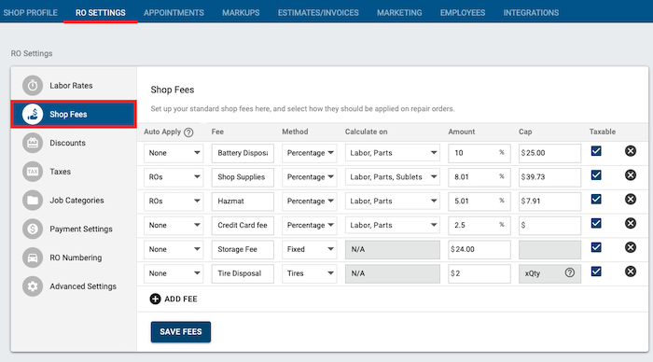Toggle Taxable for Credit Card fee
The height and width of the screenshot is (362, 653).
coord(596,223)
